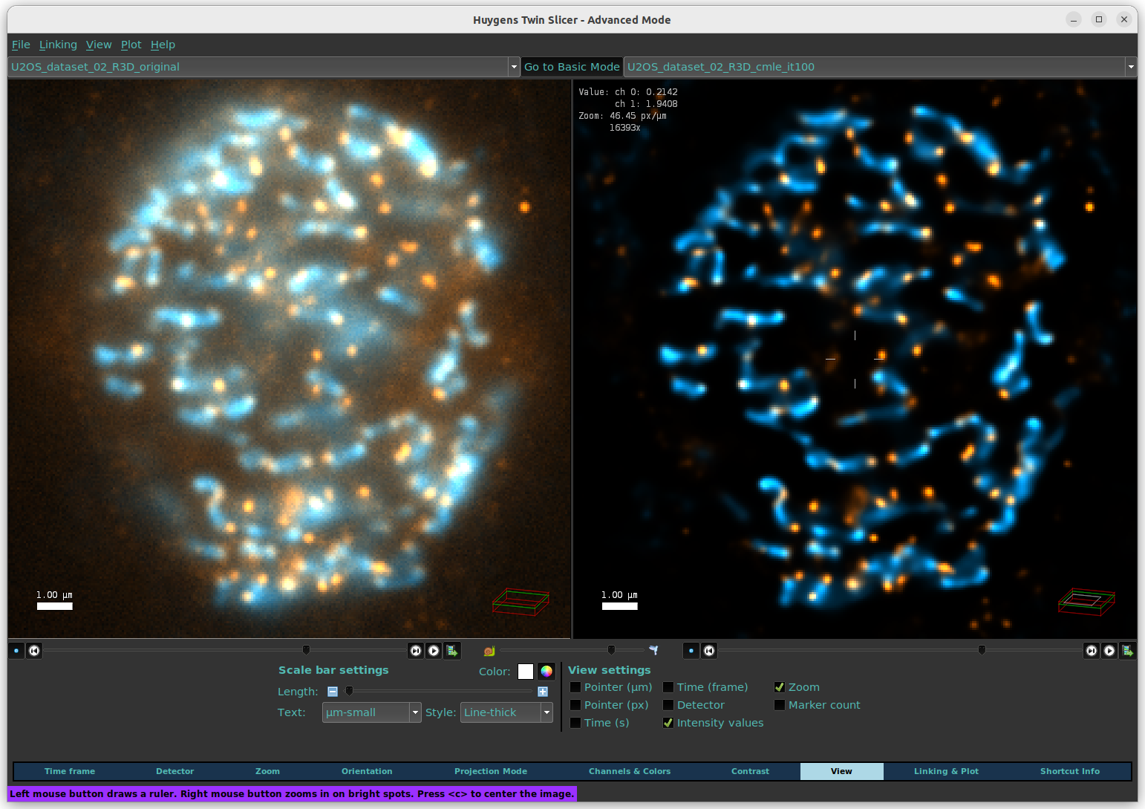Click the left viewer's movie export icon

click(451, 651)
